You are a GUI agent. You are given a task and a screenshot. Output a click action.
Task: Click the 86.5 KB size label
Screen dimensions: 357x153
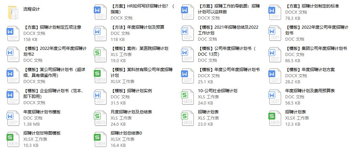click(292, 61)
